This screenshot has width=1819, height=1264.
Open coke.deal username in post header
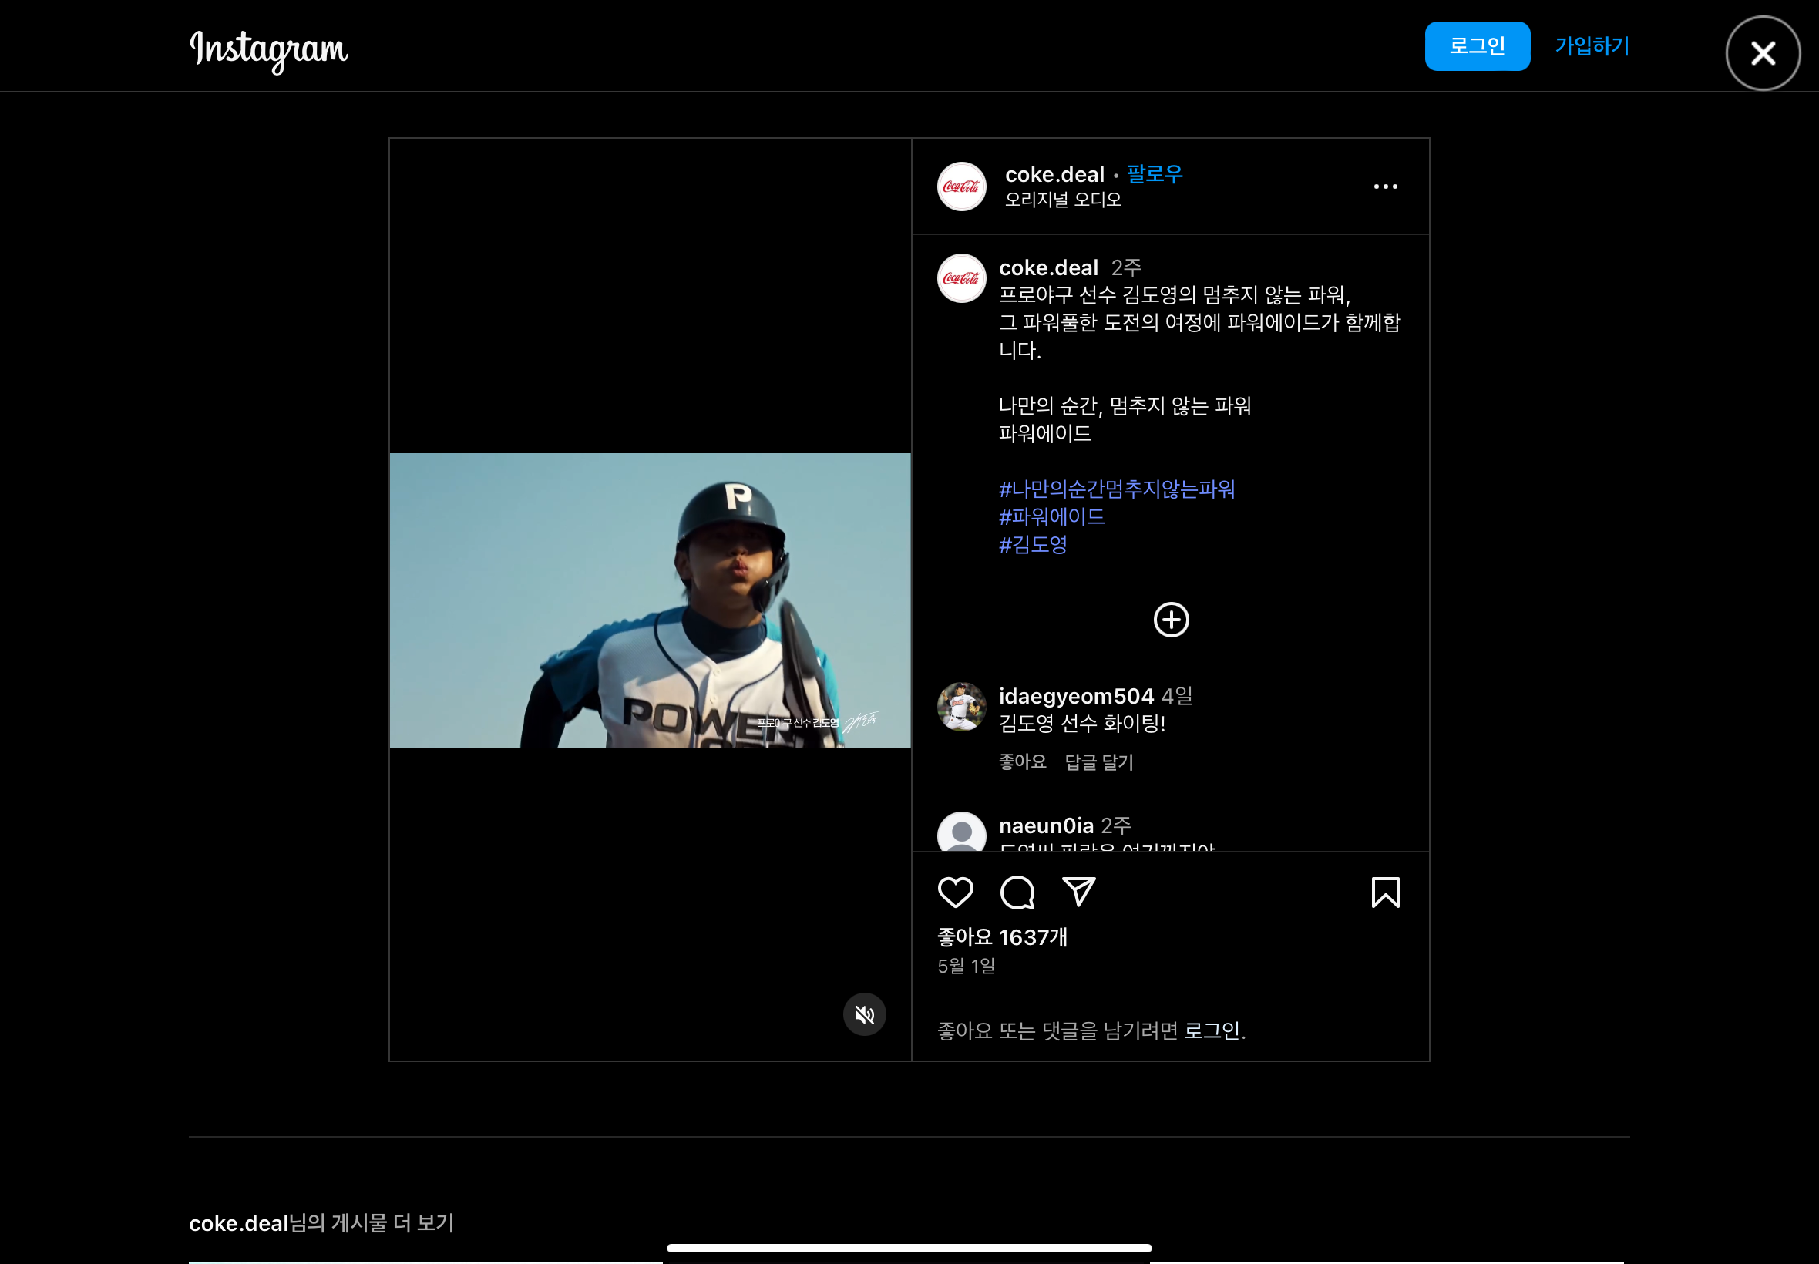tap(1054, 174)
